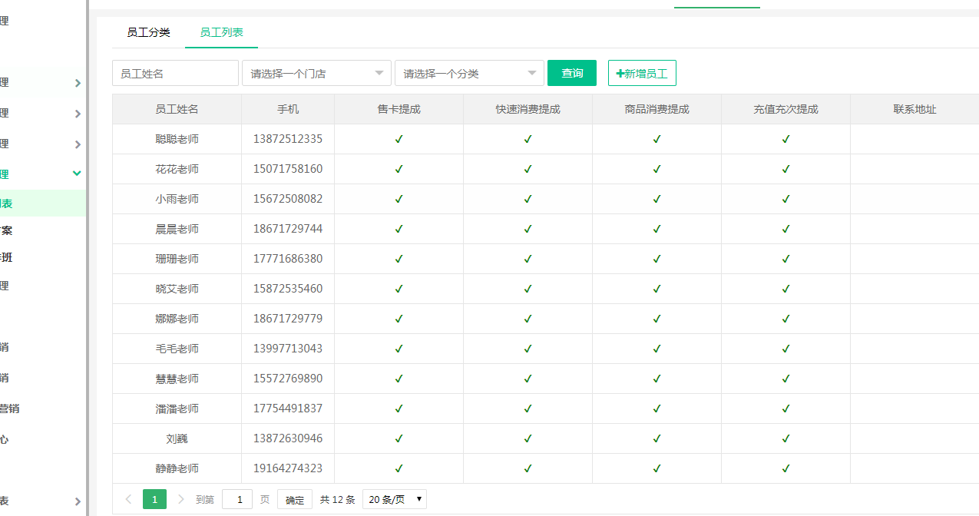Click 快速消费提成 checkmark for 花花老师
The height and width of the screenshot is (516, 979).
528,169
